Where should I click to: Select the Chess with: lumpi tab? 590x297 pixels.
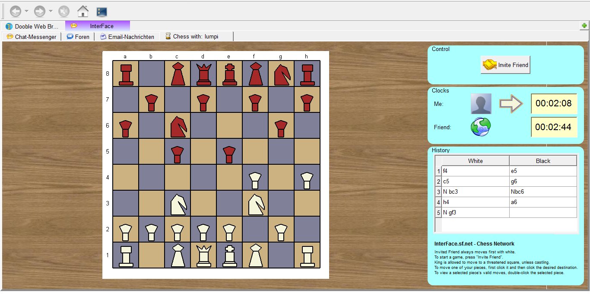(x=197, y=36)
